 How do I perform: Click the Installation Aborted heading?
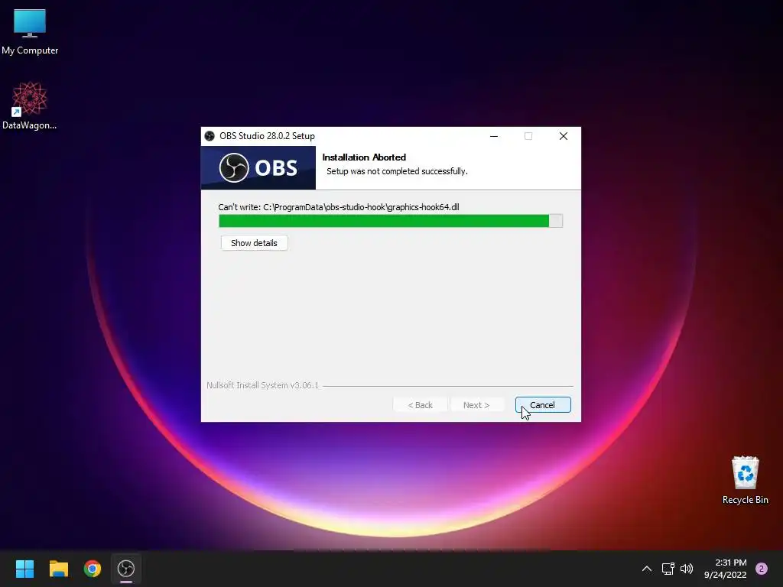point(364,157)
